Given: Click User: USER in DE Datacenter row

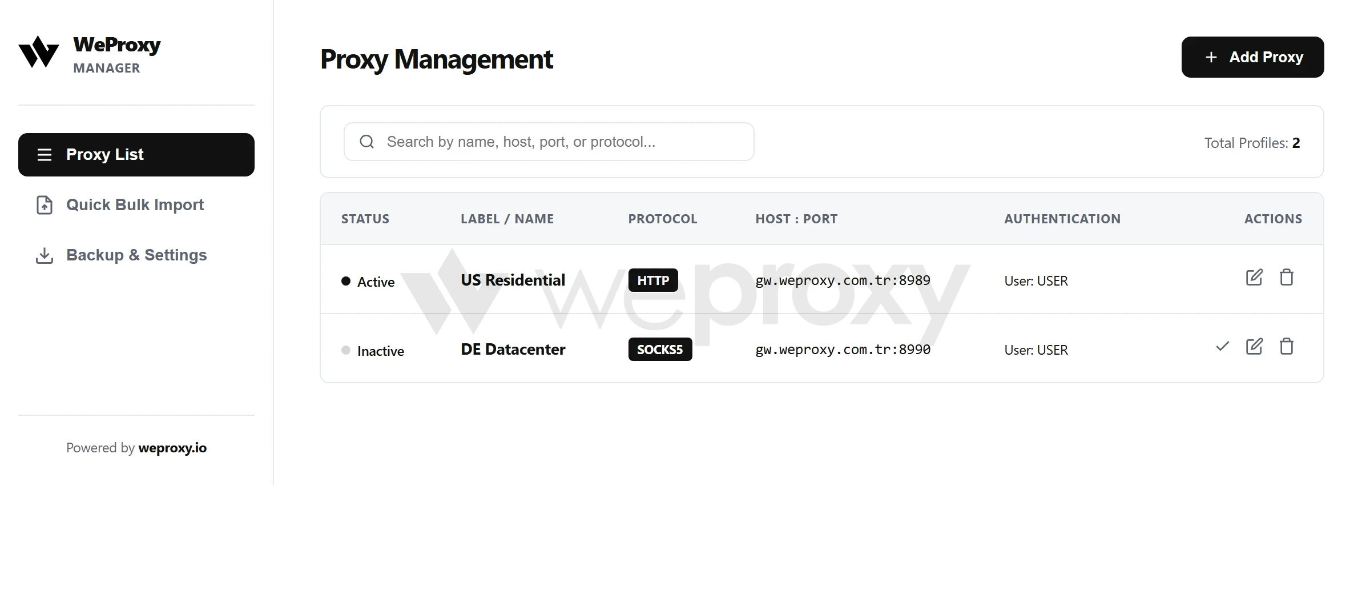Looking at the screenshot, I should 1036,350.
